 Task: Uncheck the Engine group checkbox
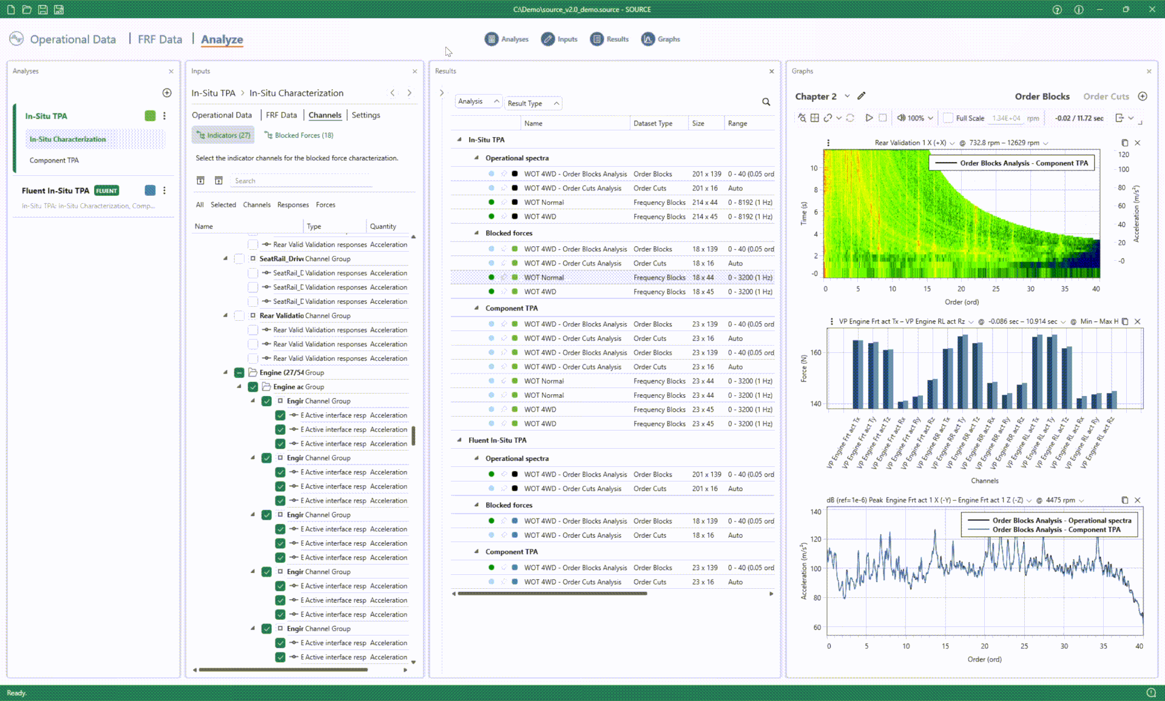click(x=239, y=373)
